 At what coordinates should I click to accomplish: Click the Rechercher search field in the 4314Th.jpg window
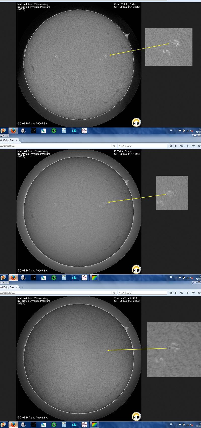point(142,146)
